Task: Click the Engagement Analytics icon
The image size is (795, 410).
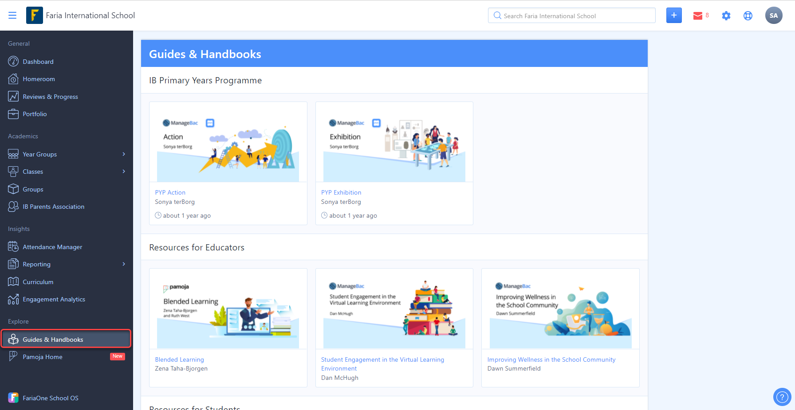Action: point(13,299)
